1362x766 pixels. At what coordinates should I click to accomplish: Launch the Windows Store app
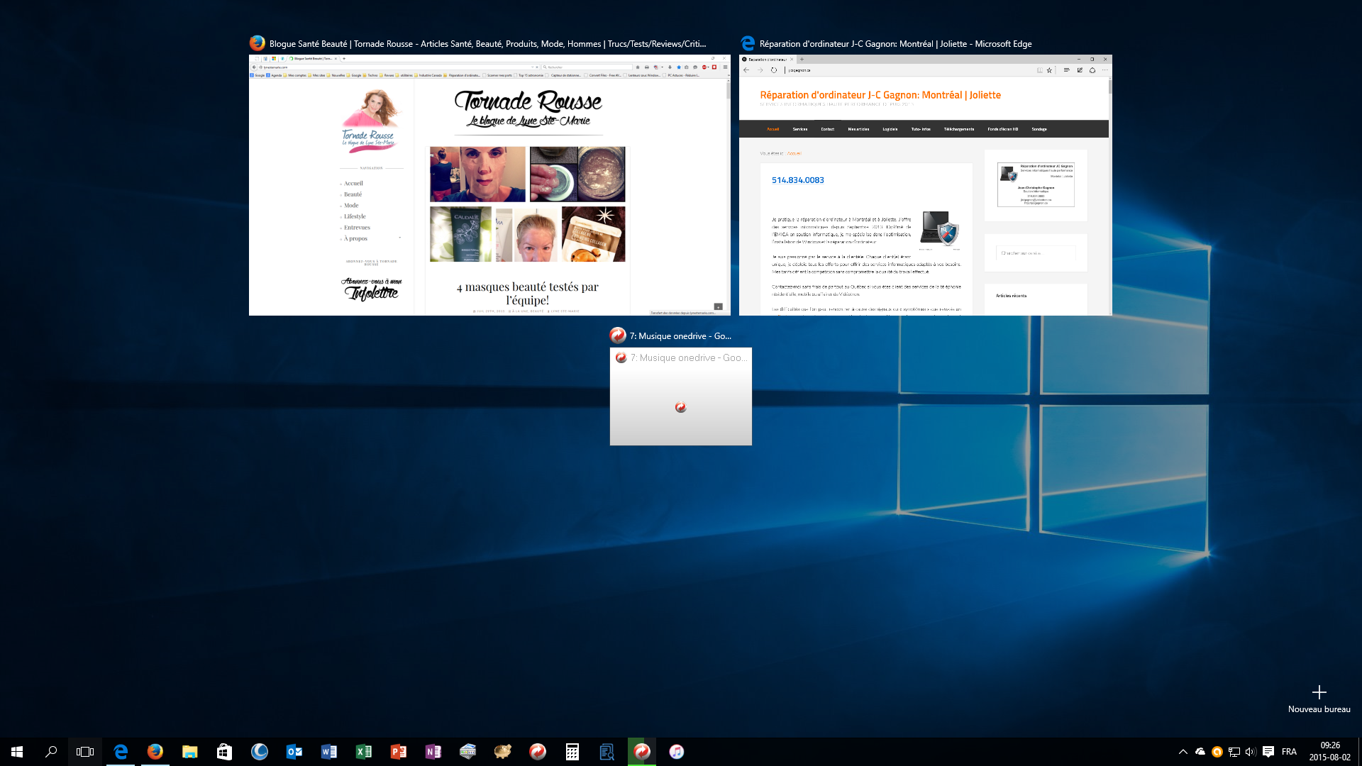point(224,752)
